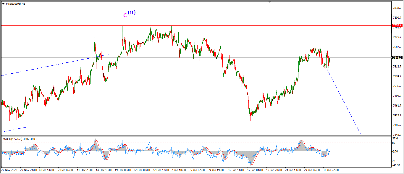
Task: Click the chart shift marker on top edge
Action: [x=269, y=2]
